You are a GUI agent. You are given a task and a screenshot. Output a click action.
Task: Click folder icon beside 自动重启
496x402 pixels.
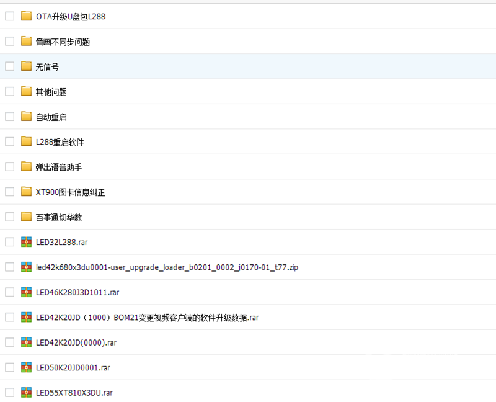coord(26,116)
